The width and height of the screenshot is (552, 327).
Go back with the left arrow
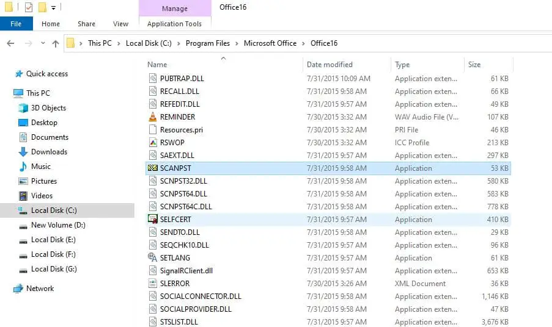point(10,43)
